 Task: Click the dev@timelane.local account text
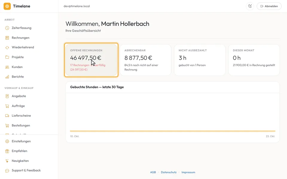click(x=77, y=6)
